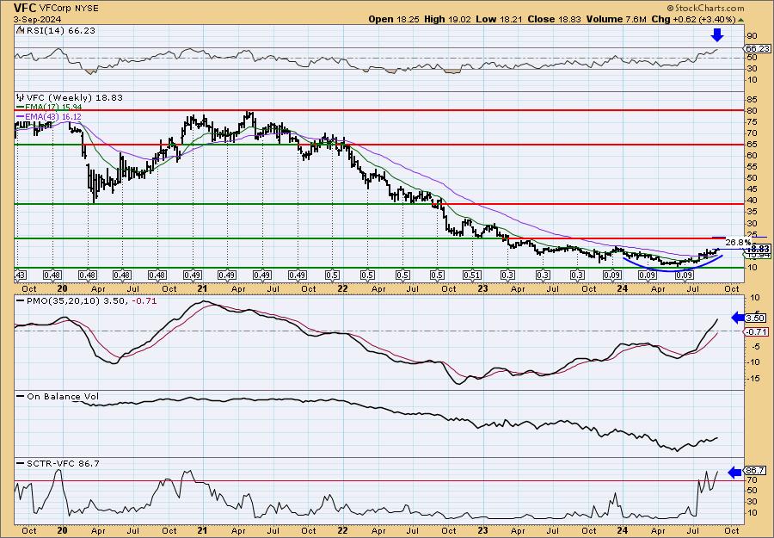Screen dimensions: 774x538
Task: Click the -0.71 PMO signal value tag
Action: pyautogui.click(x=757, y=332)
